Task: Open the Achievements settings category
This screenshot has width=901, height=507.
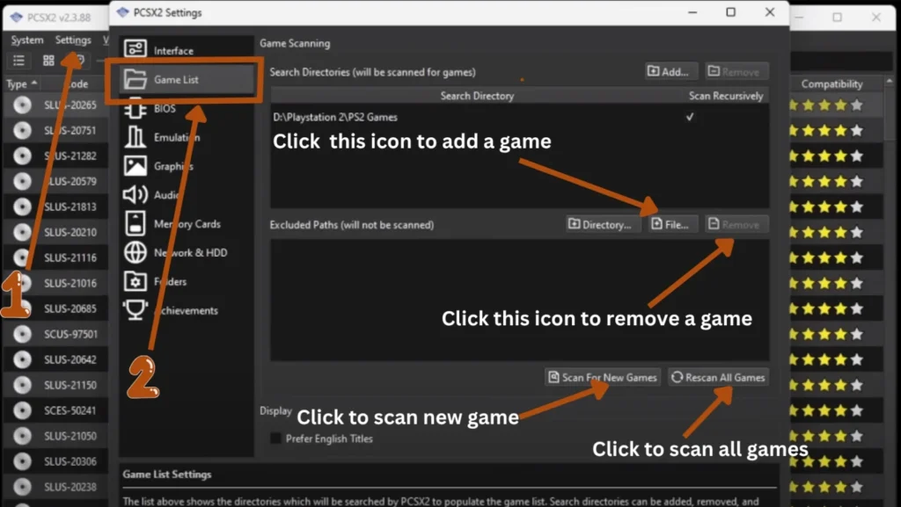Action: coord(187,310)
